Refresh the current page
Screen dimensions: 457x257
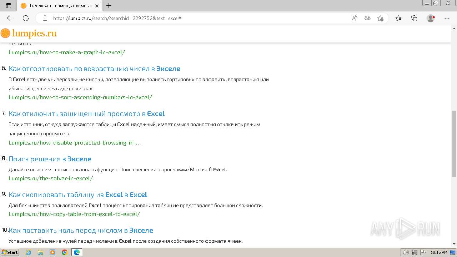point(26,18)
